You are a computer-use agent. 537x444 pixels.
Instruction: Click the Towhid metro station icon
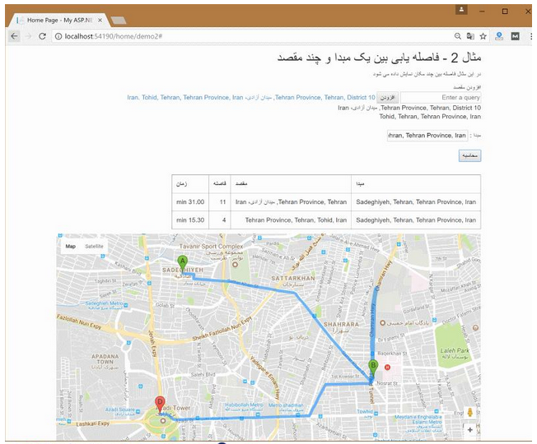376,414
